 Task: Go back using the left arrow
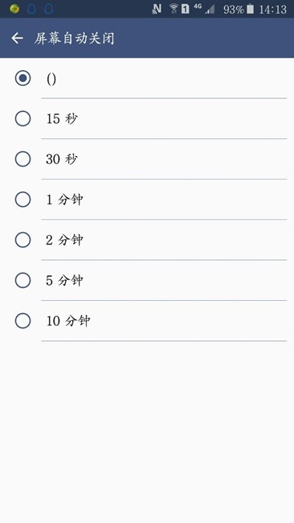coord(18,38)
